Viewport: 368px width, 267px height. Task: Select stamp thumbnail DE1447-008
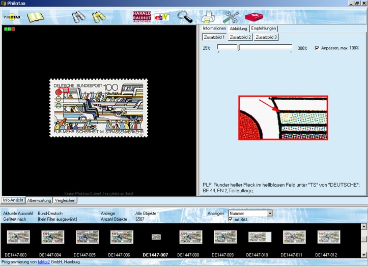191,237
